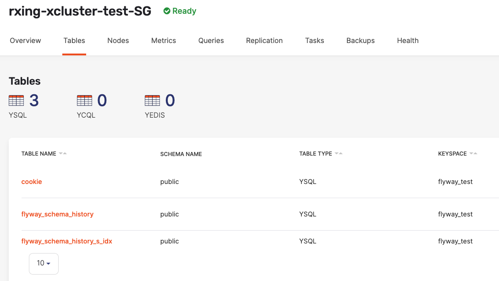Open flyway_schema_history_s_idx table
The image size is (499, 281).
coord(67,241)
